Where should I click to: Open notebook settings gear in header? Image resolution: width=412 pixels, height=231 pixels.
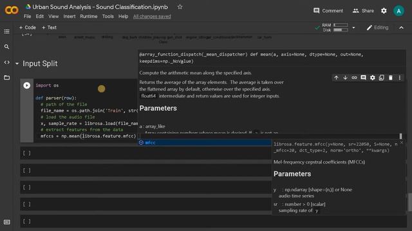(384, 11)
